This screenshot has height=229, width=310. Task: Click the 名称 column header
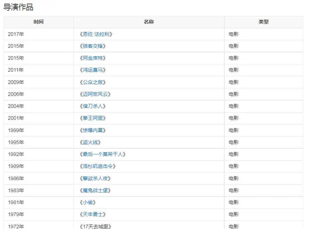tap(149, 22)
